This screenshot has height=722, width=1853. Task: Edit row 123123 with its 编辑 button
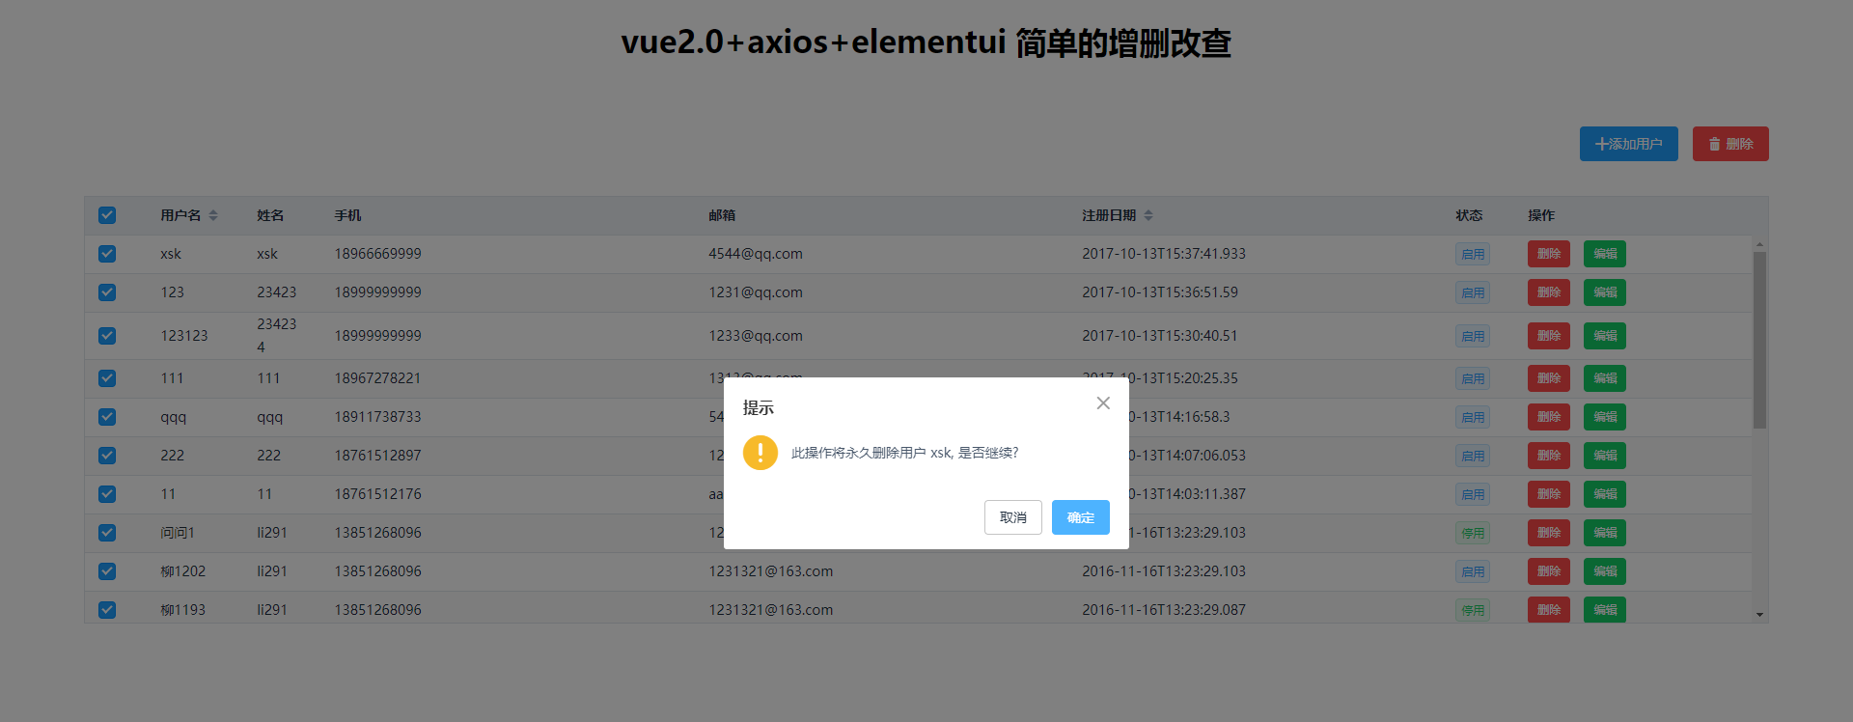pyautogui.click(x=1605, y=336)
